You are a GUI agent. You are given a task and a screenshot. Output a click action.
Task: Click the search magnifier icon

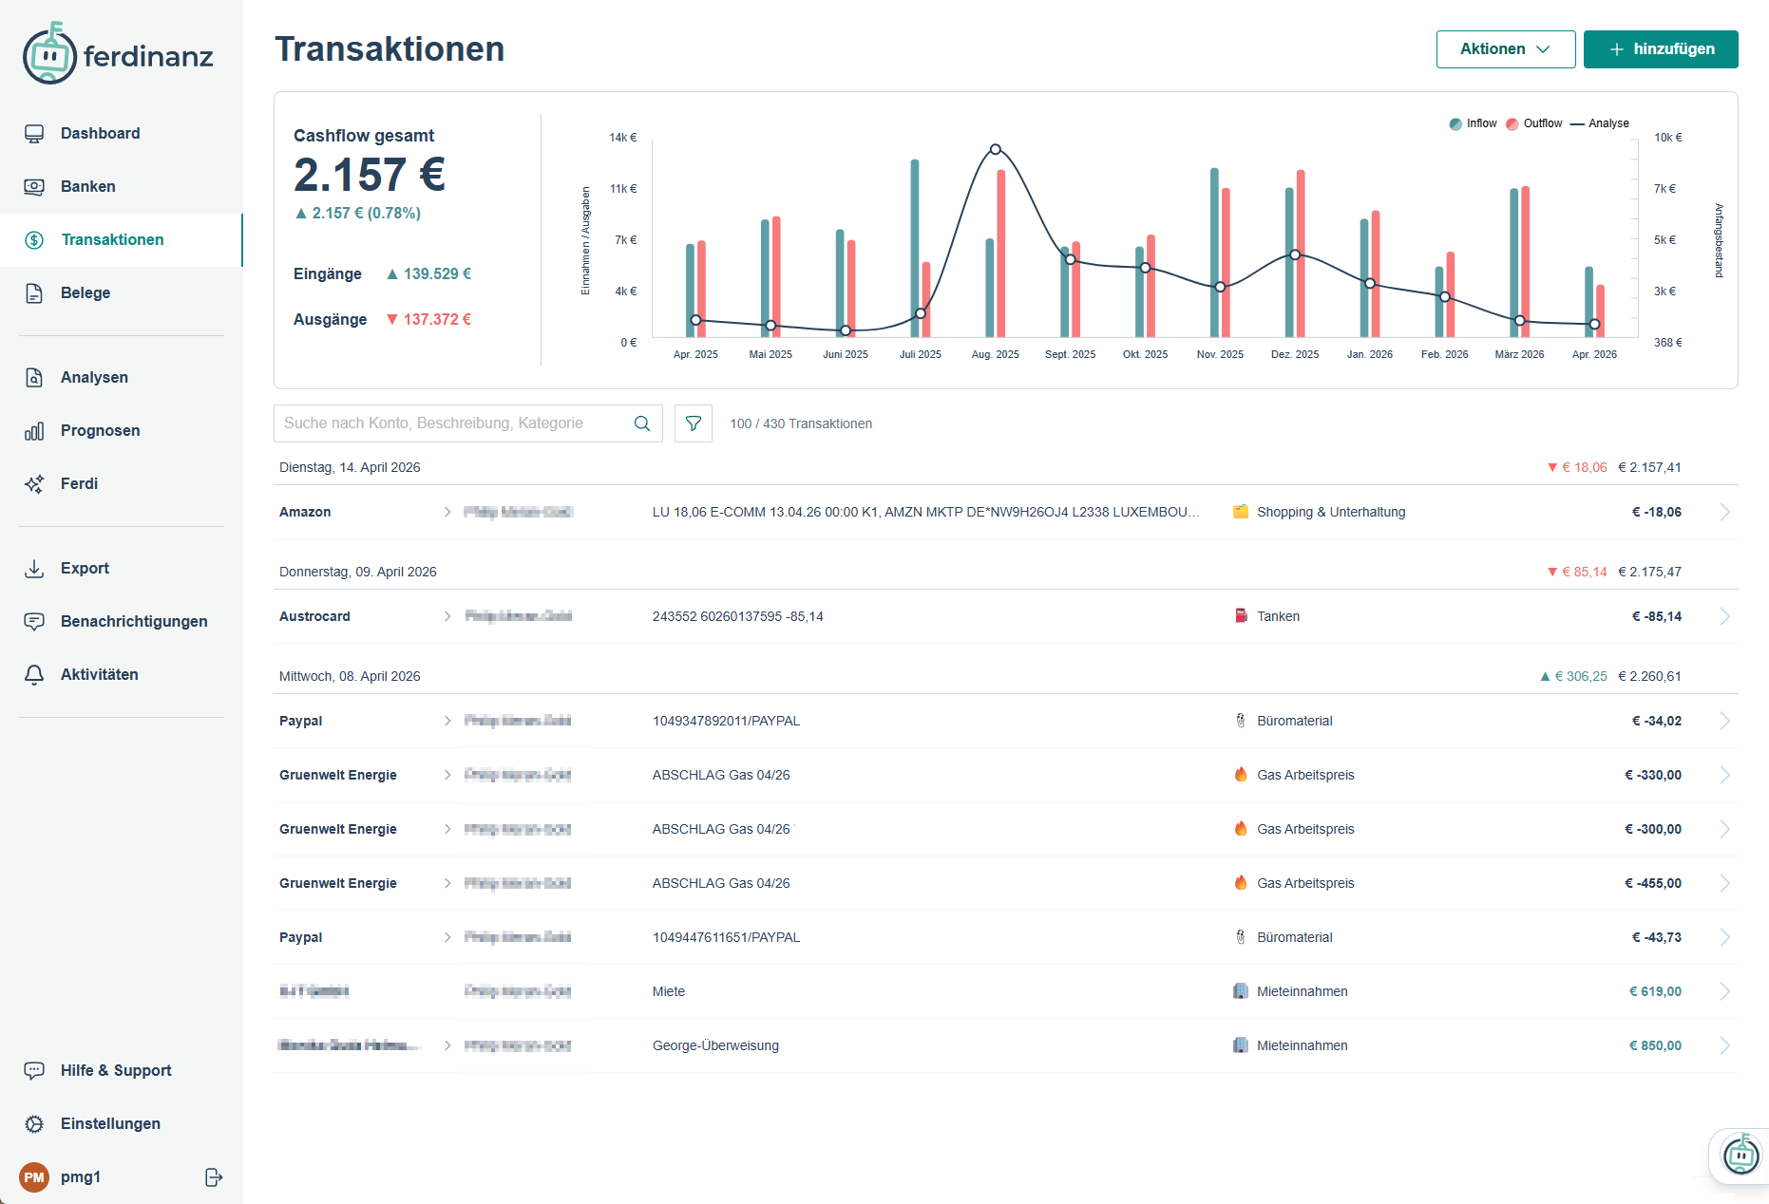coord(642,423)
